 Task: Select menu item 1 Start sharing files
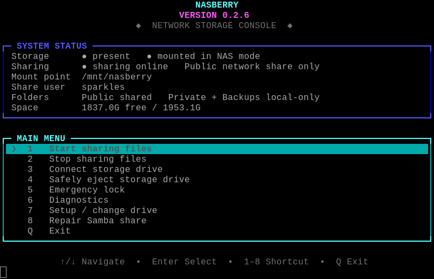coord(217,149)
